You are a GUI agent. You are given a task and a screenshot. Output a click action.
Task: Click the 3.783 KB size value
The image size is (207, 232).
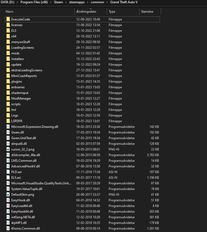153,155
